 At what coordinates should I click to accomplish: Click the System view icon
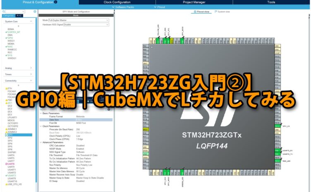pyautogui.click(x=216, y=12)
